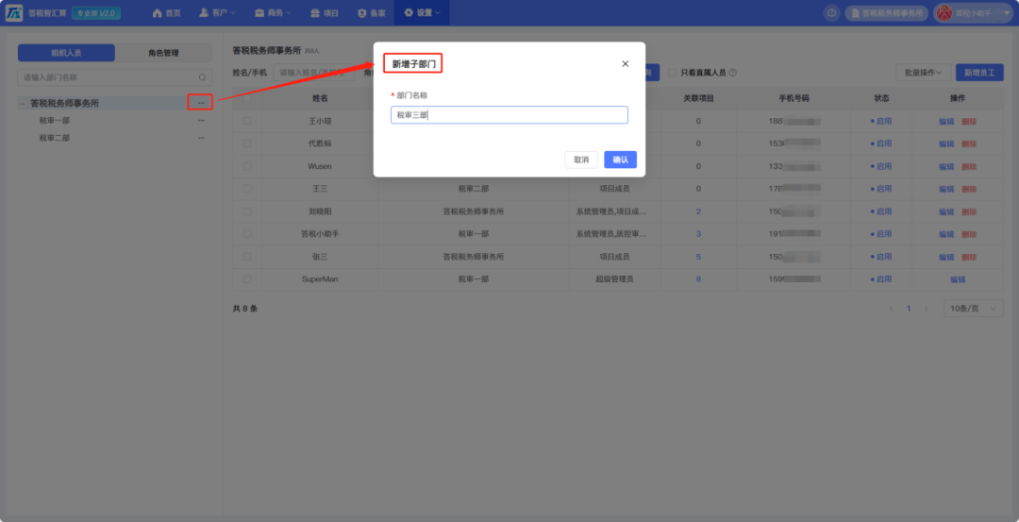Viewport: 1019px width, 522px height.
Task: Open the more menu for 税审二部
Action: coord(201,138)
